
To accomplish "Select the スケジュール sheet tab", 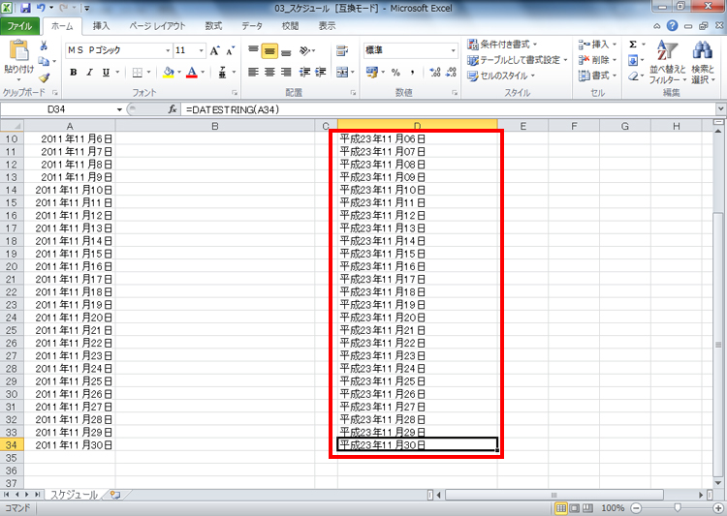I will pos(75,495).
